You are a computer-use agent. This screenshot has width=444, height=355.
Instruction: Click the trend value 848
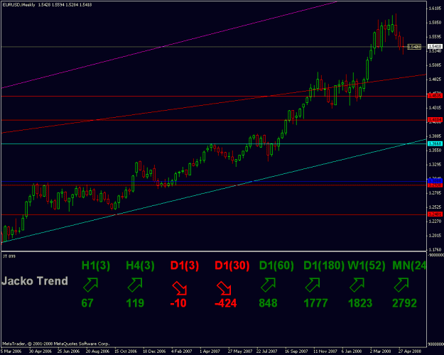pos(268,303)
